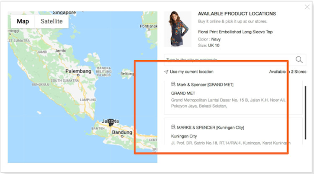The height and width of the screenshot is (174, 314).
Task: Click Floral Print Embellished Long Sleeve Top title
Action: click(235, 32)
